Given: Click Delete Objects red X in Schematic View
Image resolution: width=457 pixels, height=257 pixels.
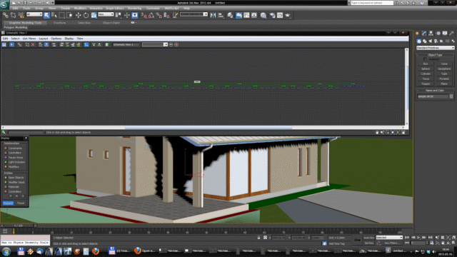Looking at the screenshot, I should (x=33, y=44).
